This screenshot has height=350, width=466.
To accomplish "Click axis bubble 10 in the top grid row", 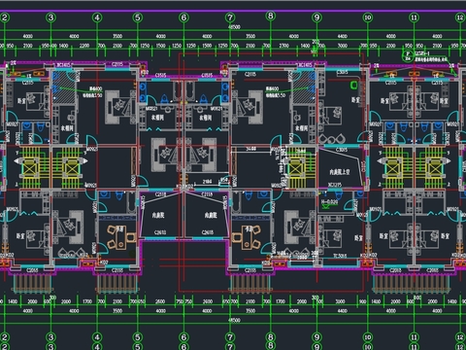I will (x=368, y=17).
